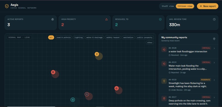Filter map by other category
The height and width of the screenshot is (107, 222).
tap(150, 43)
